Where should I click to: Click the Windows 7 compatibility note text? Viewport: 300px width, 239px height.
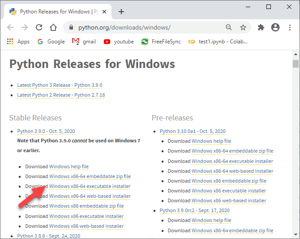pyautogui.click(x=79, y=145)
